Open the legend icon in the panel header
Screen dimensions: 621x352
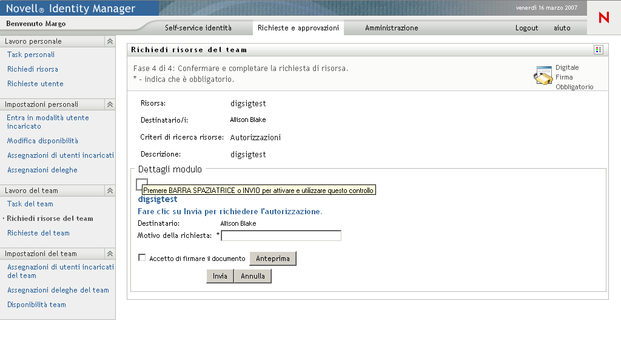(x=599, y=50)
